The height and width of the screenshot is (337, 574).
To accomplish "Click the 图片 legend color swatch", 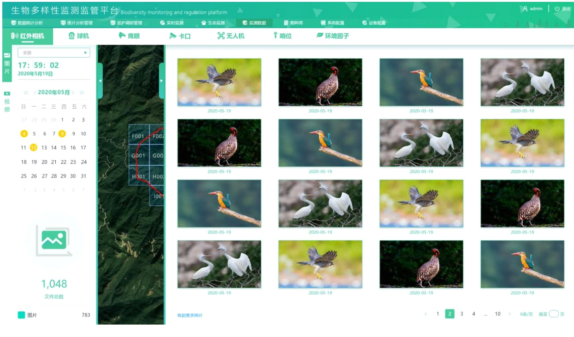I will [21, 315].
